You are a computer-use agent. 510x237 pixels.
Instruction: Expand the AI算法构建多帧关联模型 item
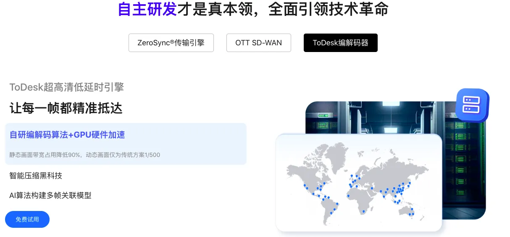tap(50, 195)
